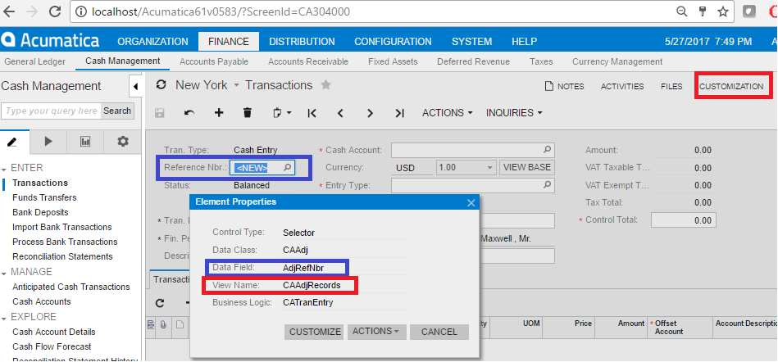This screenshot has height=362, width=778.
Task: Click CUSTOMIZE in Element Properties
Action: click(x=314, y=332)
